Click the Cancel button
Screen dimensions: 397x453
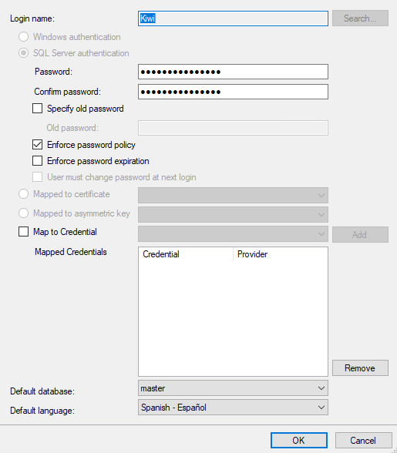click(x=363, y=441)
